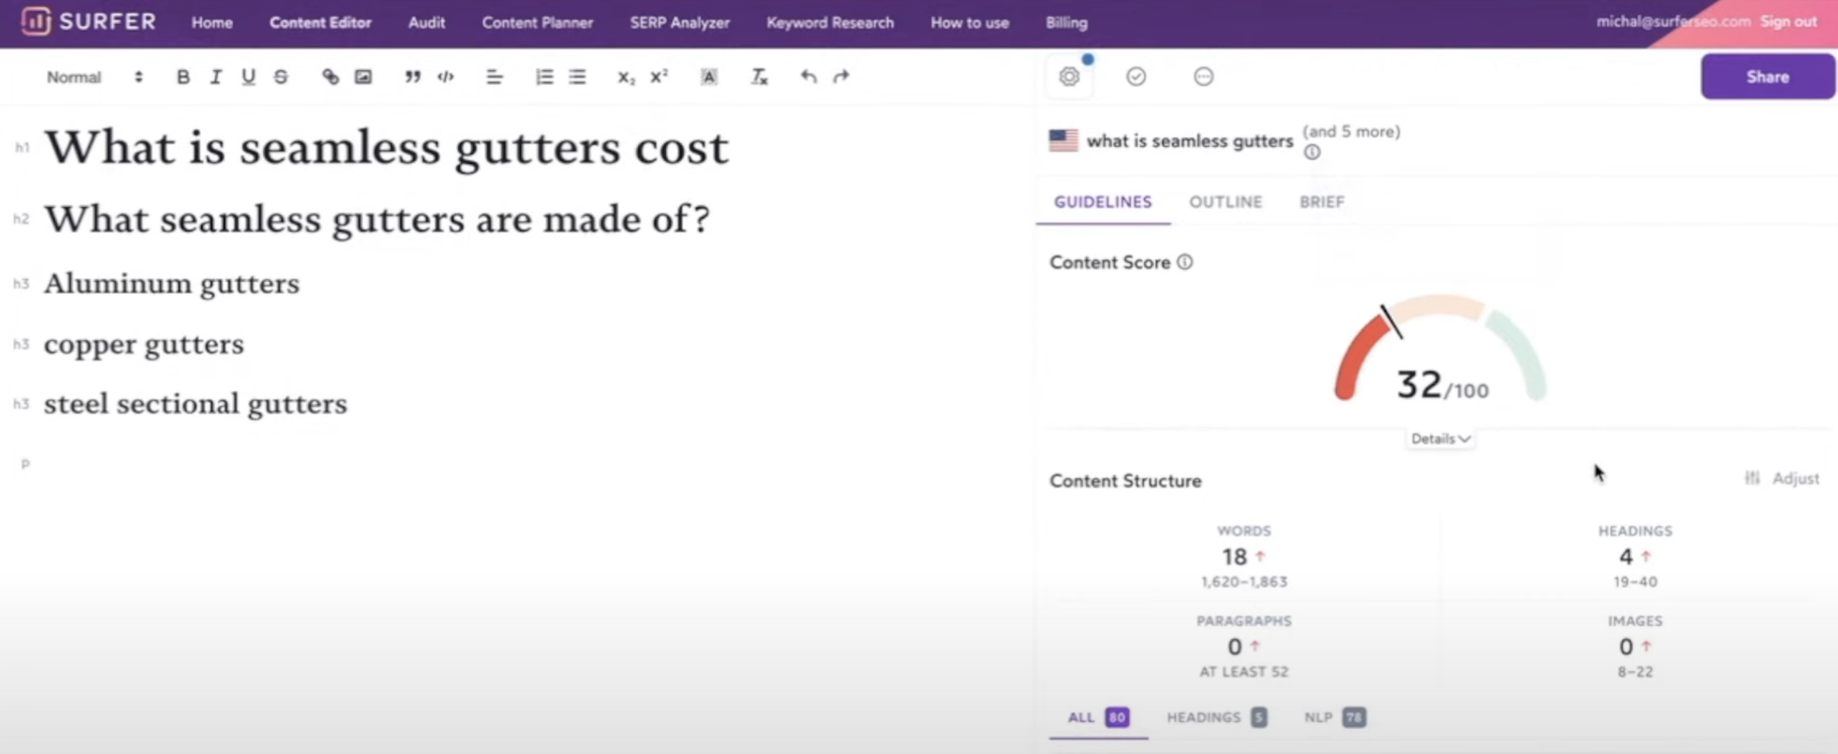Screen dimensions: 1838x754
Task: Apply blockquote formatting
Action: pos(412,77)
